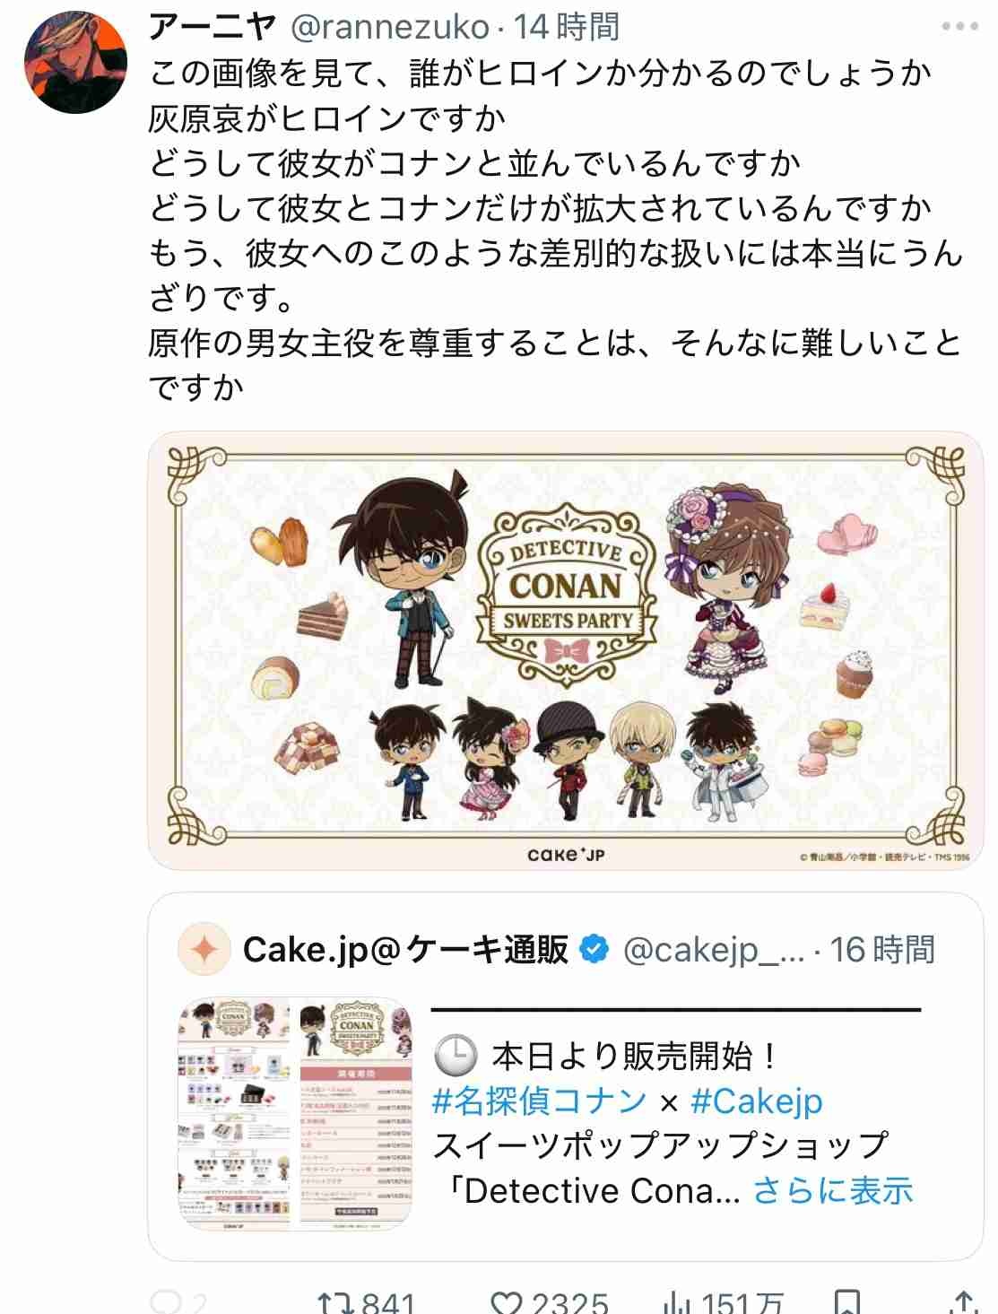
Task: Open アーニャ's profile avatar
Action: (x=75, y=62)
